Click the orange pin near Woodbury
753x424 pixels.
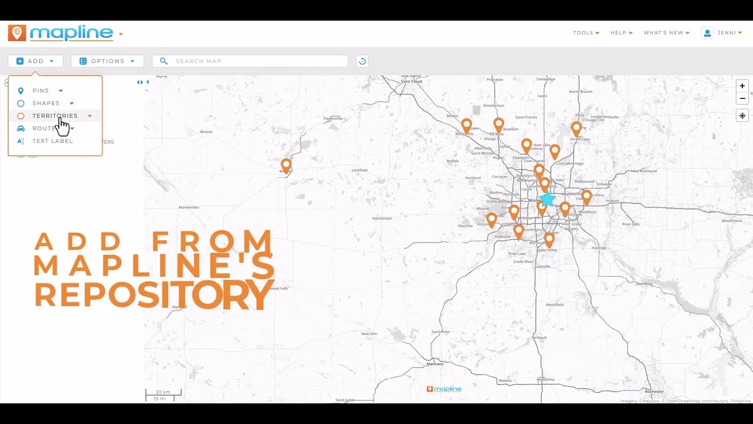587,197
